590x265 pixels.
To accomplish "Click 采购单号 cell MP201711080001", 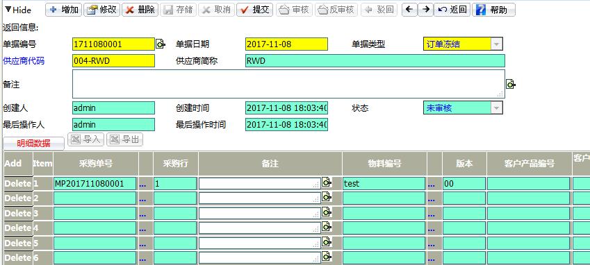I will coord(95,184).
